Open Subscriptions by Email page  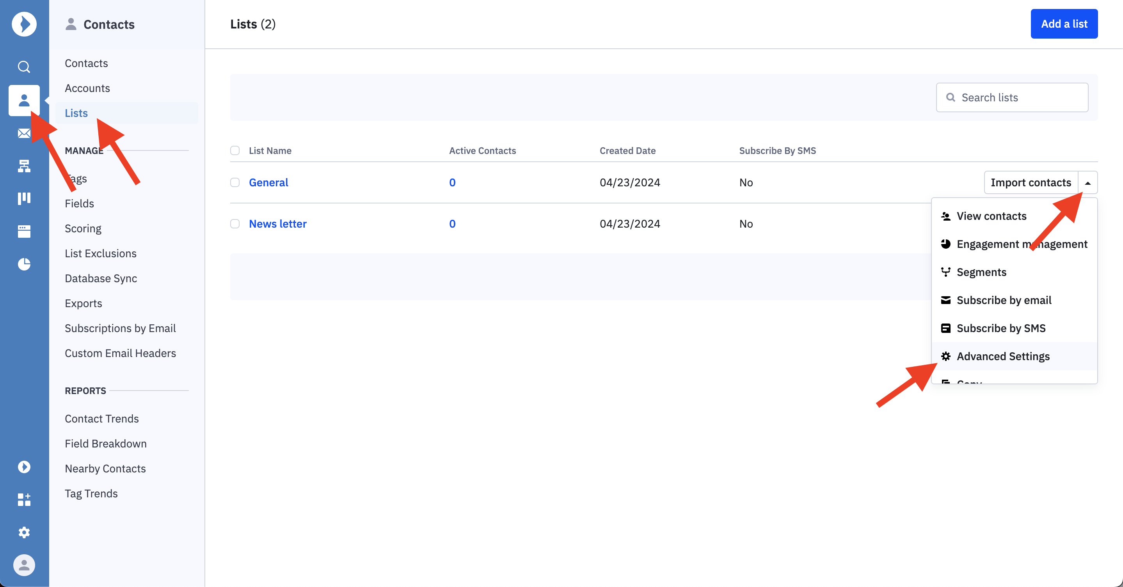click(120, 328)
